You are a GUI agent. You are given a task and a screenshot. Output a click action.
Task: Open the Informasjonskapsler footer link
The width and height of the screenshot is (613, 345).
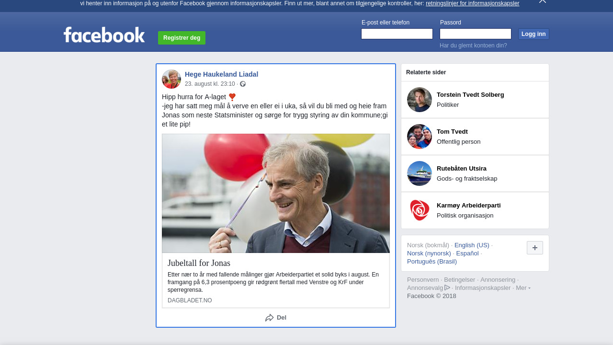click(x=483, y=288)
